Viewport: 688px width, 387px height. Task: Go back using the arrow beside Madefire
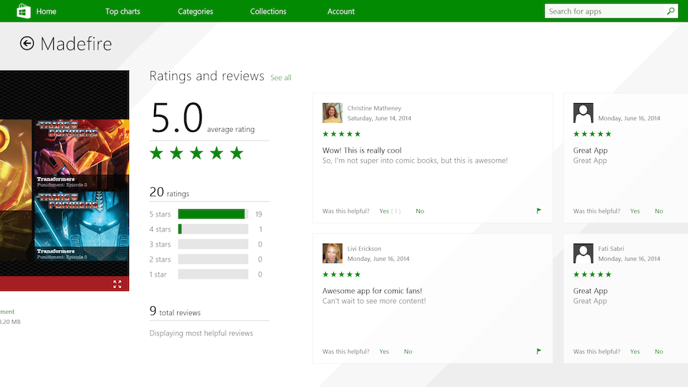pos(27,44)
